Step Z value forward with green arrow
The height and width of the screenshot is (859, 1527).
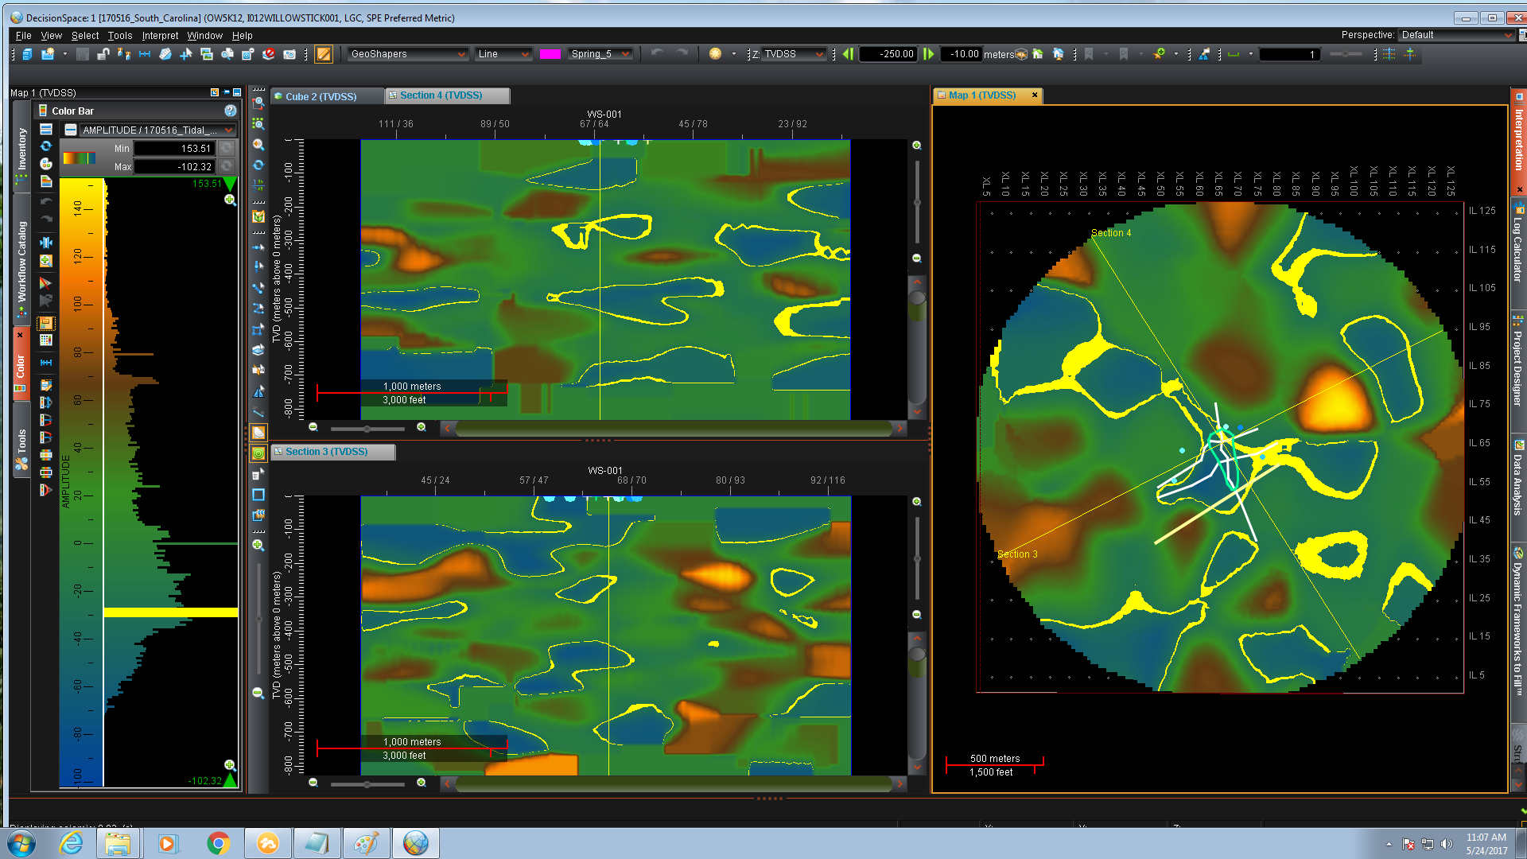click(928, 54)
